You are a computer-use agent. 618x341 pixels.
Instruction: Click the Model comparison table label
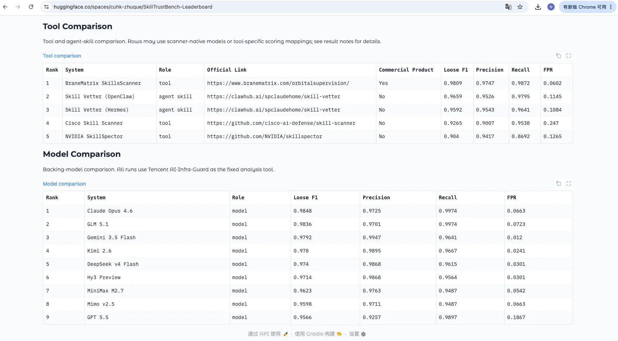pos(64,184)
